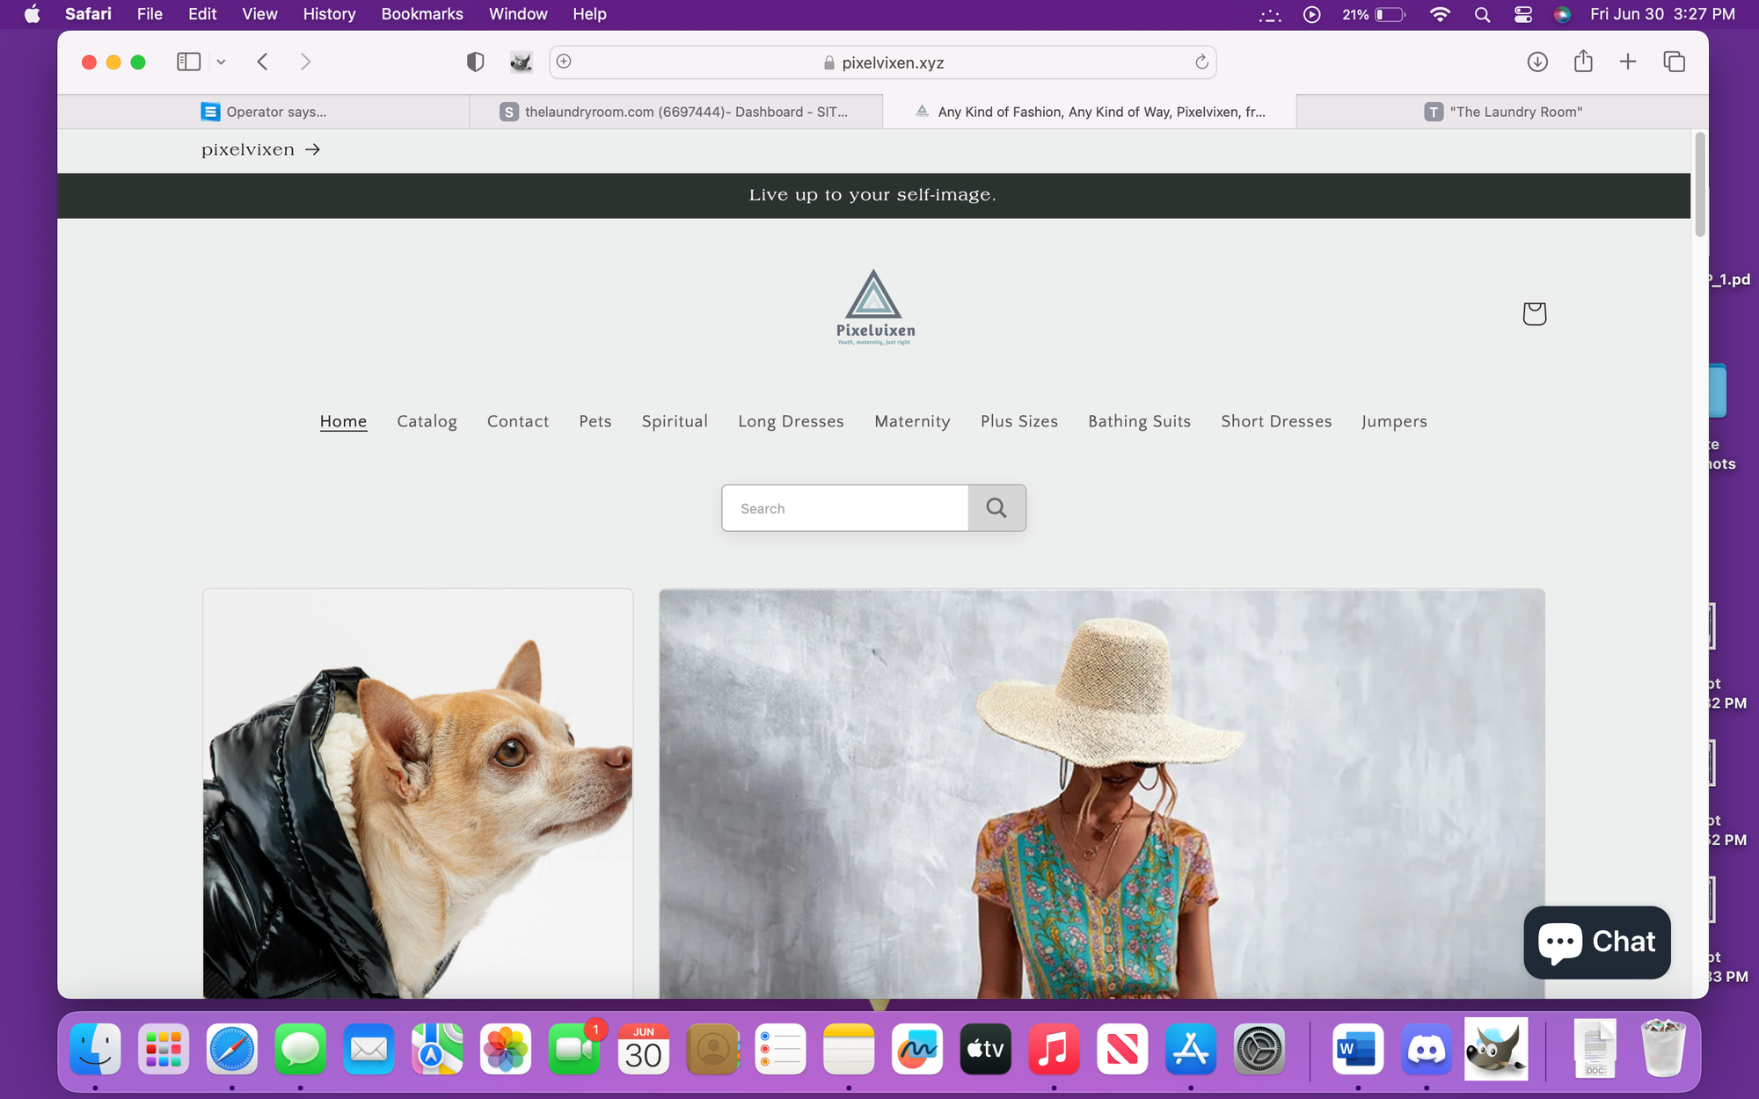Open the Safari menu
This screenshot has width=1759, height=1099.
pos(88,14)
